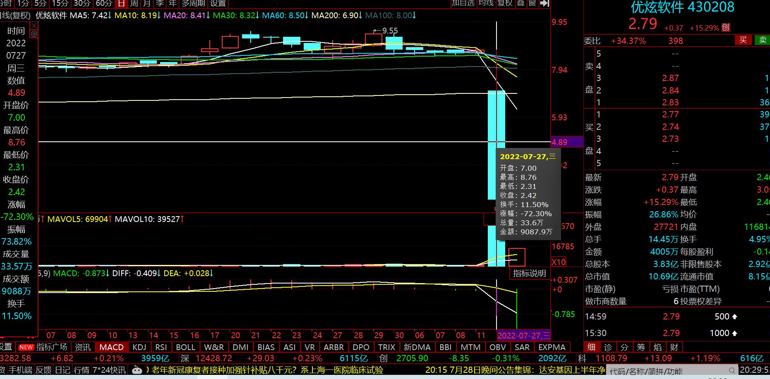Click the robot assistant icon in news bar
The width and height of the screenshot is (770, 379).
point(137,370)
